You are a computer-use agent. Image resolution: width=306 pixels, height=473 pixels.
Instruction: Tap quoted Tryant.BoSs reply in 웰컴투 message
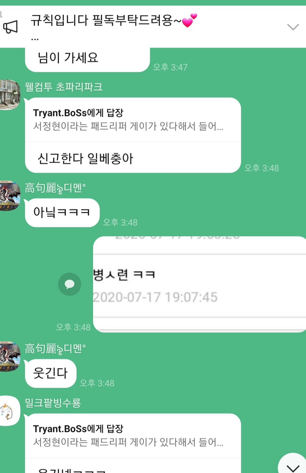133,120
